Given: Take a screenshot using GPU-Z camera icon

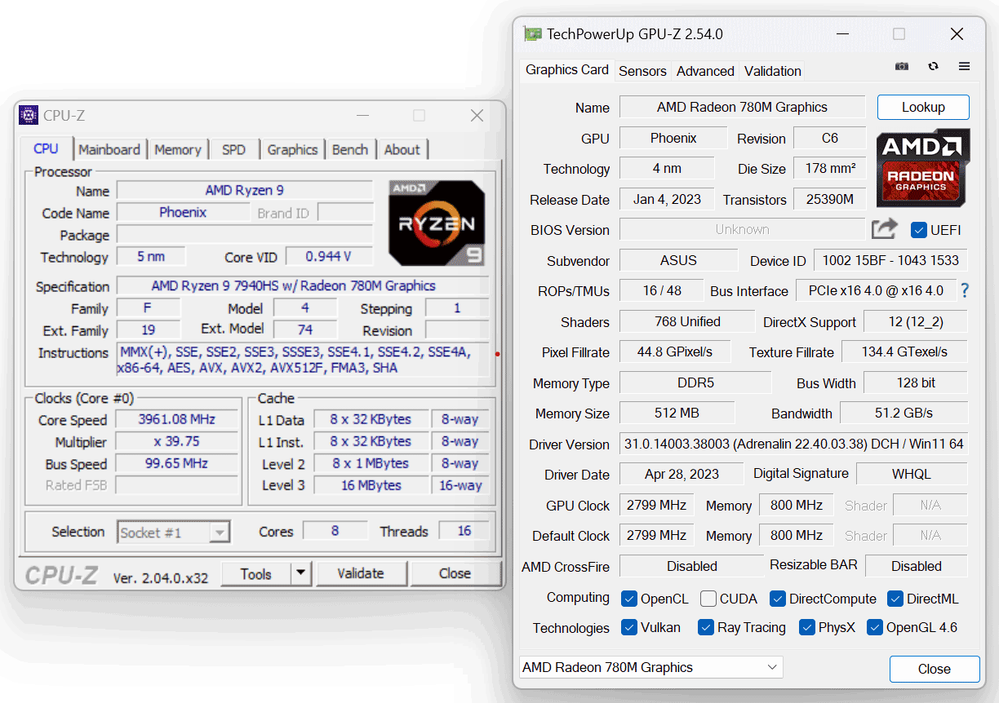Looking at the screenshot, I should point(901,66).
